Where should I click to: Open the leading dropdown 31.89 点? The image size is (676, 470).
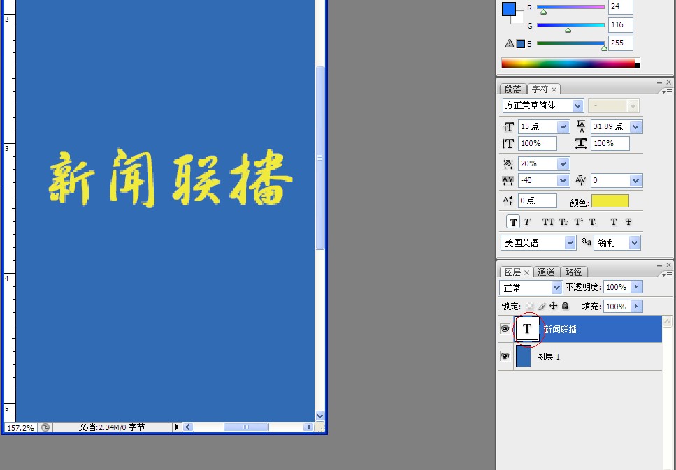[x=635, y=126]
